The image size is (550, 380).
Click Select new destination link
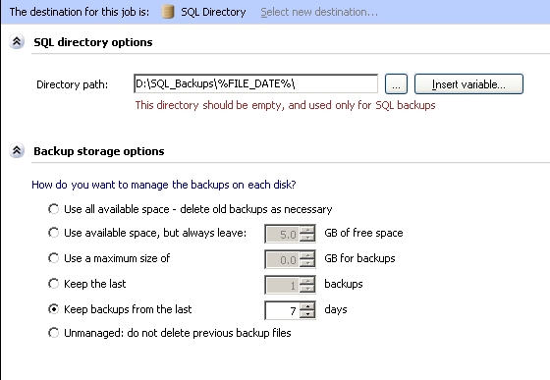point(319,12)
